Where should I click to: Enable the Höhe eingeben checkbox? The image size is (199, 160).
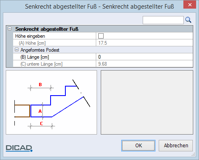pos(101,36)
